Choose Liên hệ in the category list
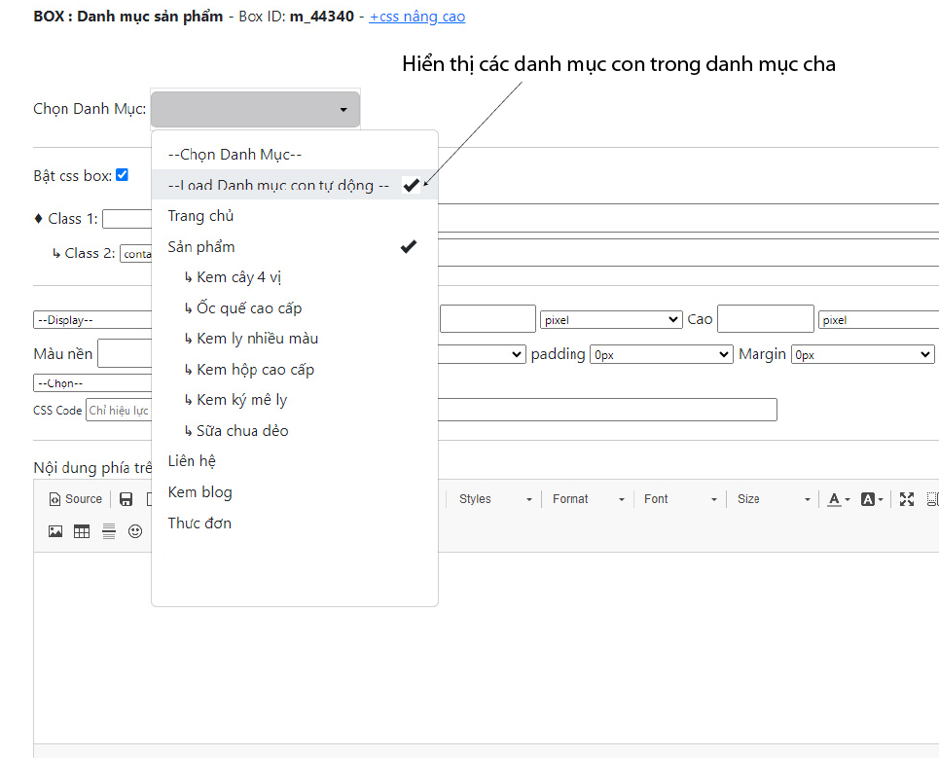The height and width of the screenshot is (758, 939). pyautogui.click(x=295, y=461)
